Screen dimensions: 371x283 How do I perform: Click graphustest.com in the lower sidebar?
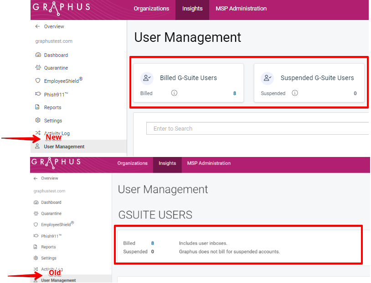click(49, 191)
